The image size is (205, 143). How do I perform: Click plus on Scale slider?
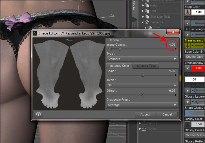(x=176, y=75)
